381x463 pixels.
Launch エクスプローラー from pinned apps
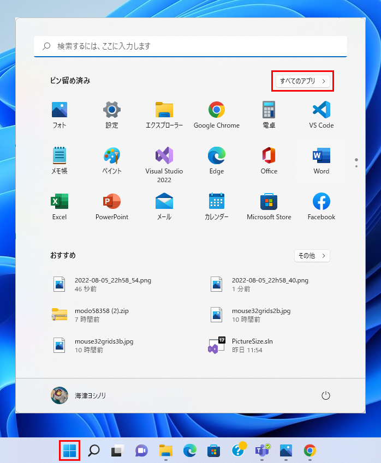[x=164, y=115]
